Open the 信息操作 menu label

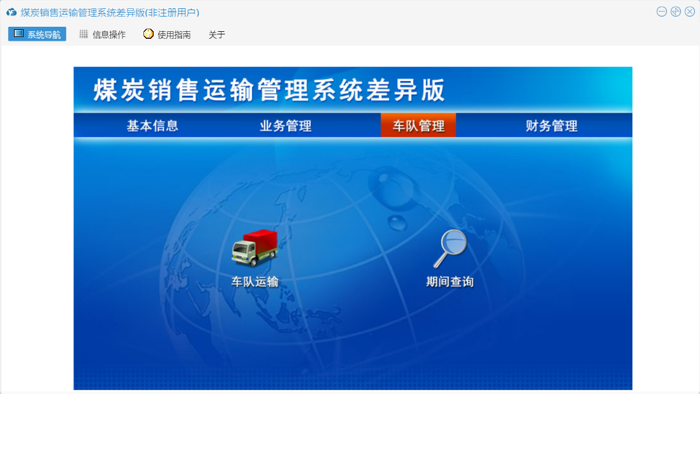(x=109, y=35)
